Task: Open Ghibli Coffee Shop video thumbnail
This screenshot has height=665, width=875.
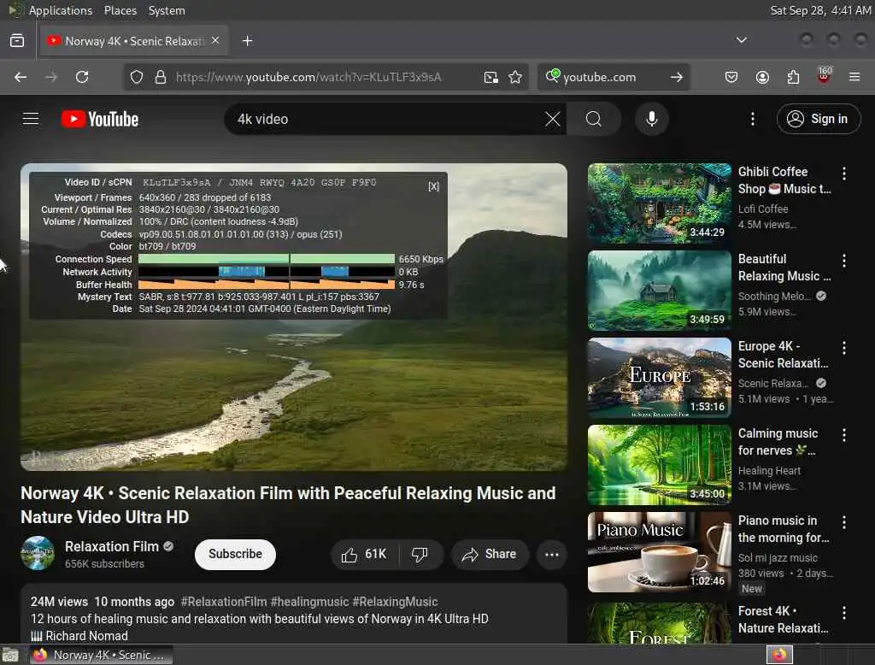Action: pyautogui.click(x=659, y=203)
